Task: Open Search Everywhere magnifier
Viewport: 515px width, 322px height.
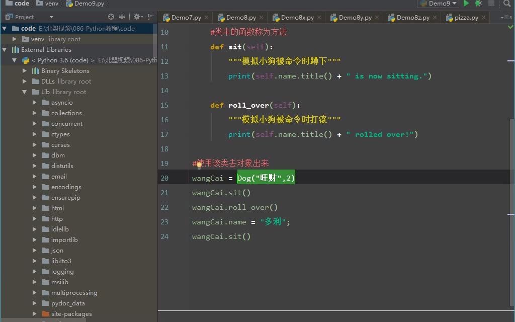Action: [x=507, y=4]
